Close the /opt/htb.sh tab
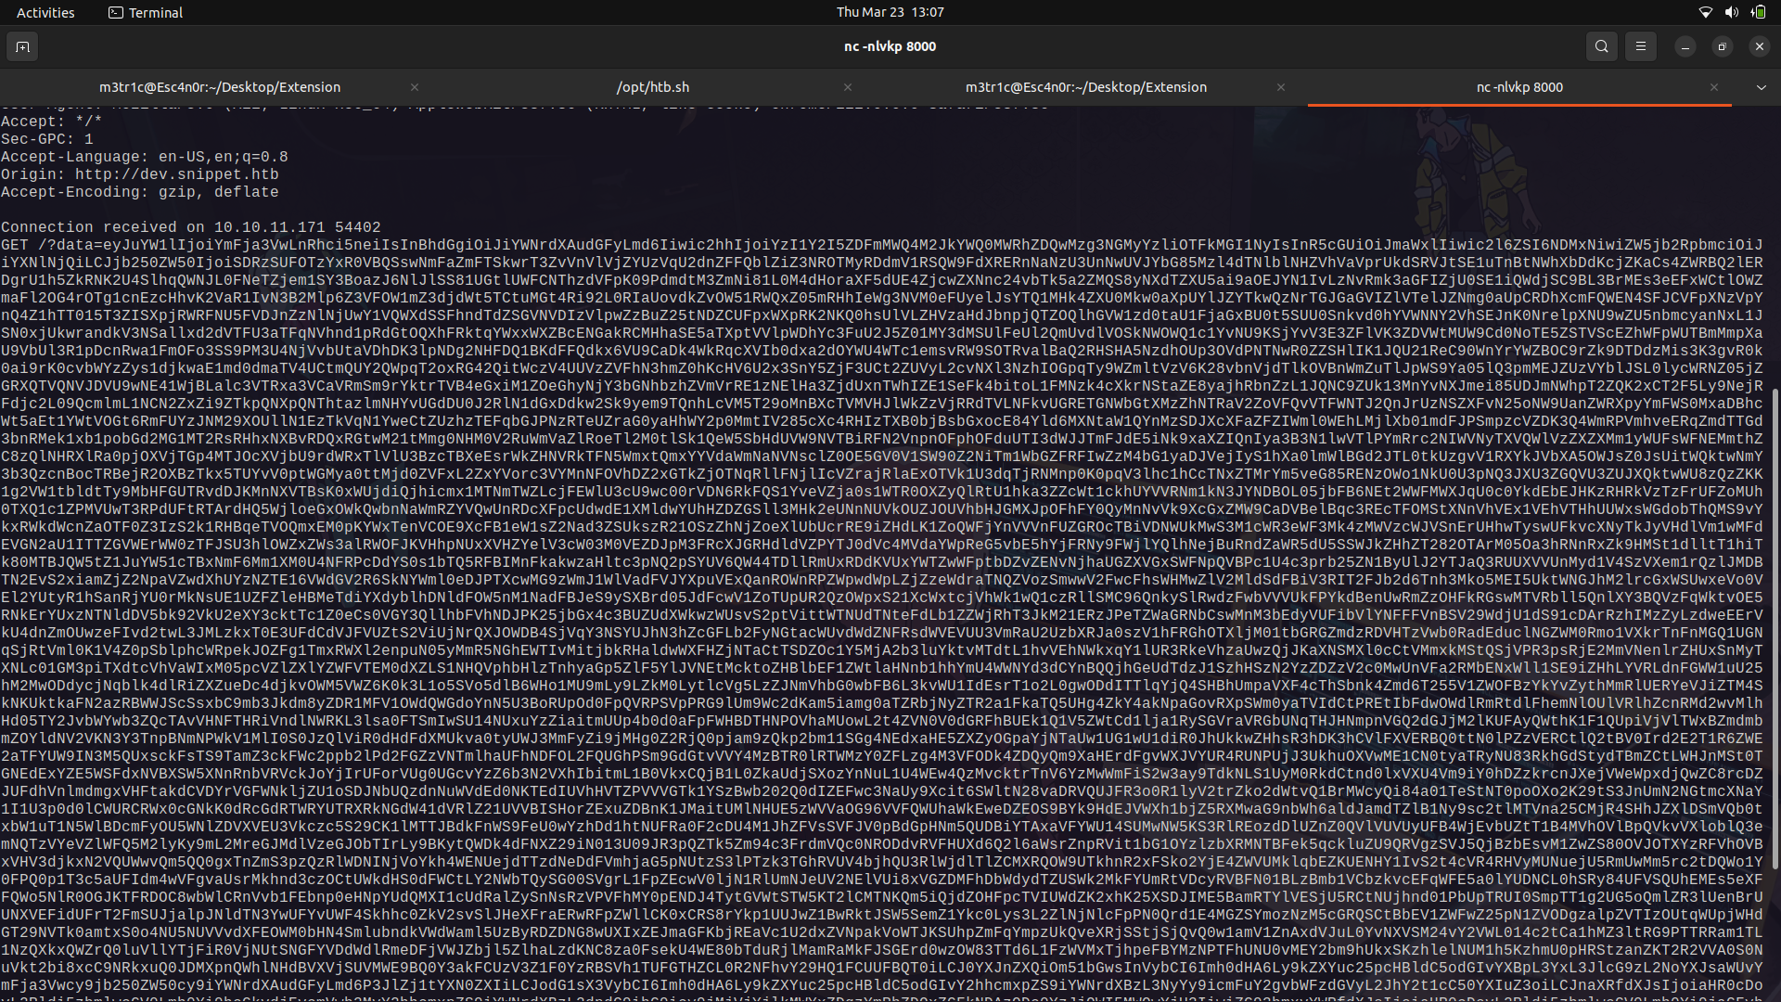Viewport: 1781px width, 1002px height. pyautogui.click(x=848, y=86)
